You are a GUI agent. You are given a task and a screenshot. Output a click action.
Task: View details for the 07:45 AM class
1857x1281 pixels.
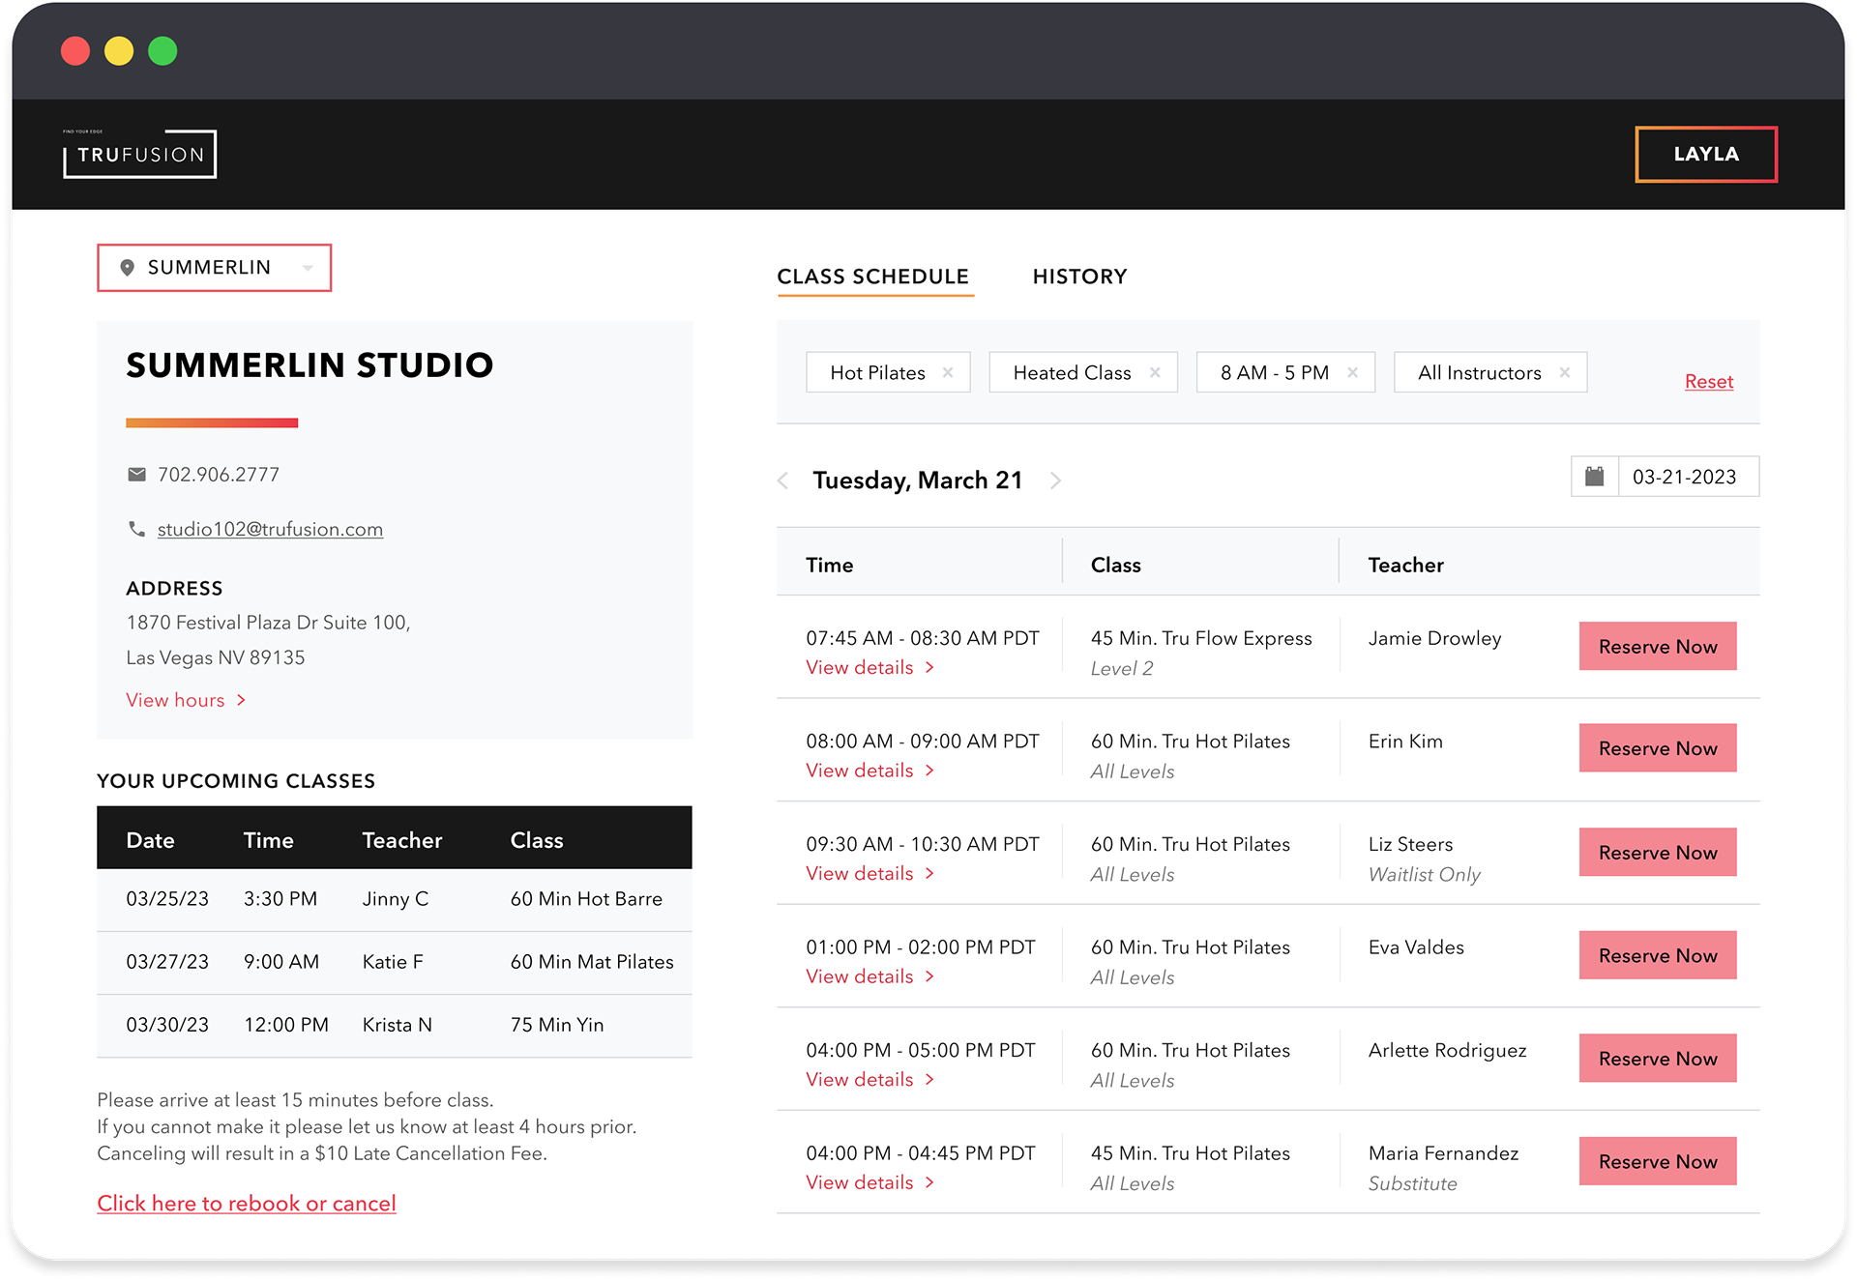[870, 667]
